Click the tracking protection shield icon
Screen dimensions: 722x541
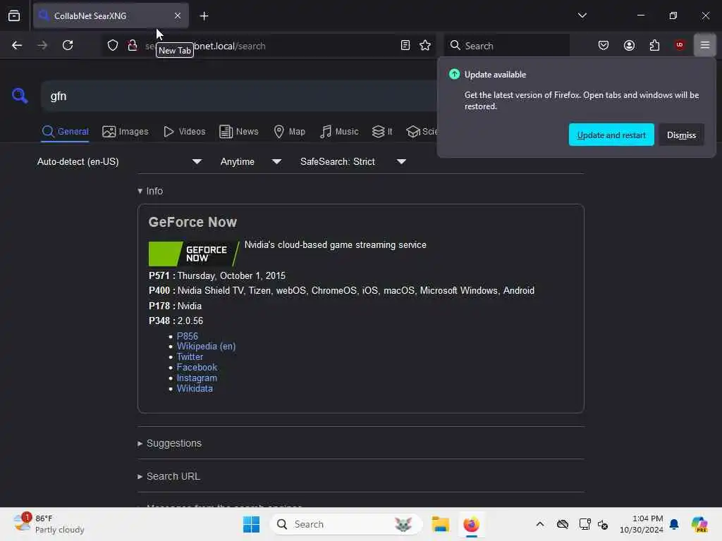pyautogui.click(x=113, y=45)
